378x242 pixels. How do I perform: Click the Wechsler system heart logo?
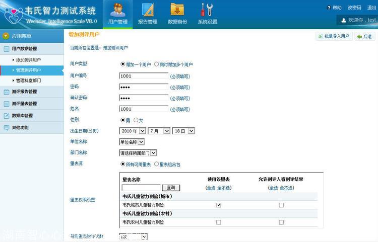14,15
